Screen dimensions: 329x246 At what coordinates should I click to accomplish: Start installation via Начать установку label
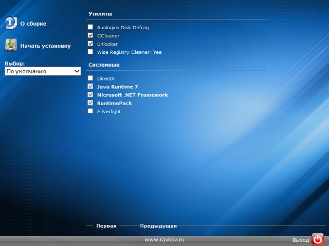pos(46,46)
